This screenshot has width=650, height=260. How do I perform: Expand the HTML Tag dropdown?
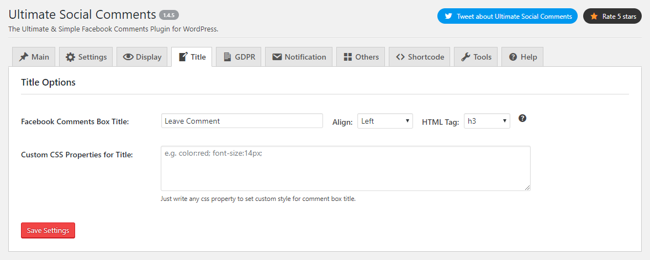487,121
